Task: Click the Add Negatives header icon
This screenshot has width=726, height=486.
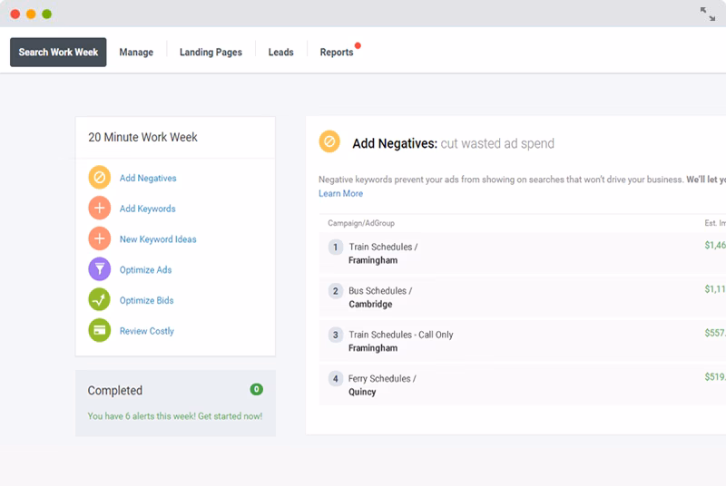Action: click(x=330, y=142)
